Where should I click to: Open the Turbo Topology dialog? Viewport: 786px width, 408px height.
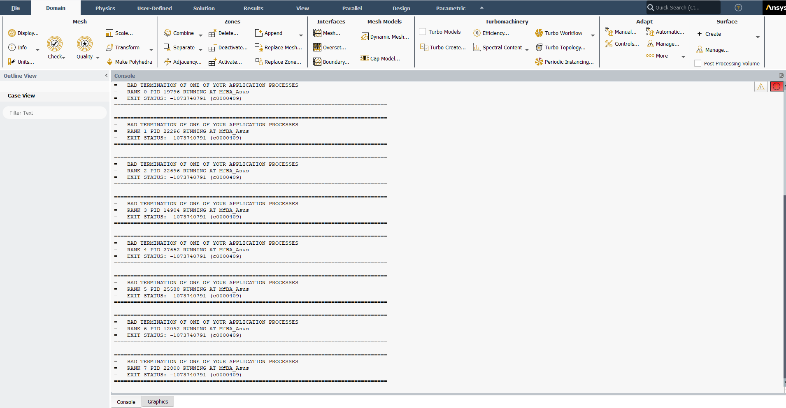click(560, 47)
